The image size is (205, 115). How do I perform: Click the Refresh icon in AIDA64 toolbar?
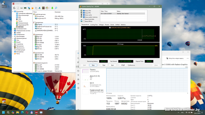[x=14, y=8]
